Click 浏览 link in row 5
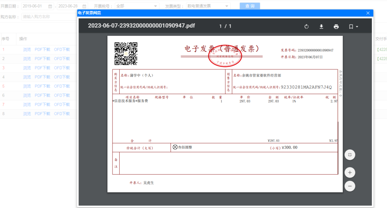 click(27, 86)
